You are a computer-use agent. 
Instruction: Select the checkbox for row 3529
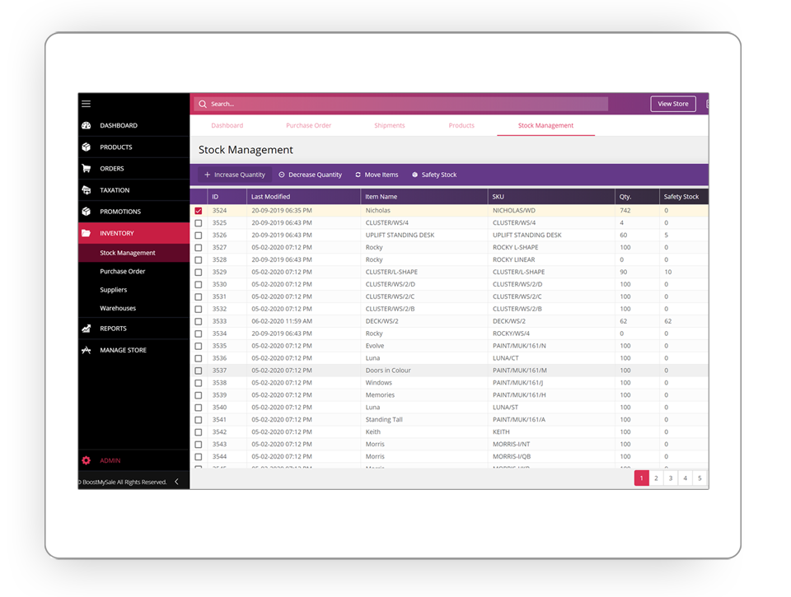pos(199,273)
